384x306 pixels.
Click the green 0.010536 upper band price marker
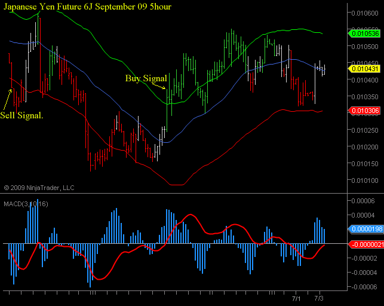point(364,33)
